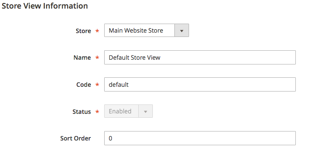
Task: Click the Store View Information heading
Action: pos(45,6)
